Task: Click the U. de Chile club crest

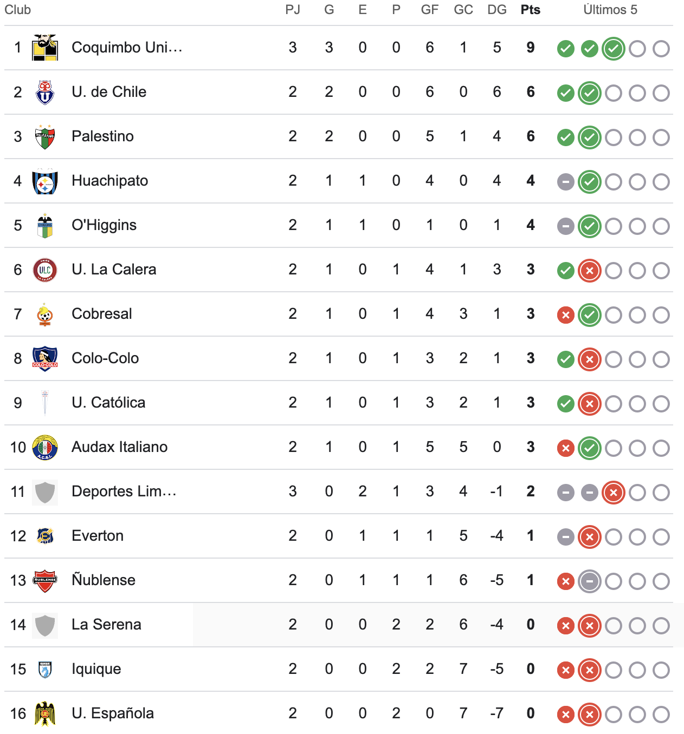Action: coord(45,92)
